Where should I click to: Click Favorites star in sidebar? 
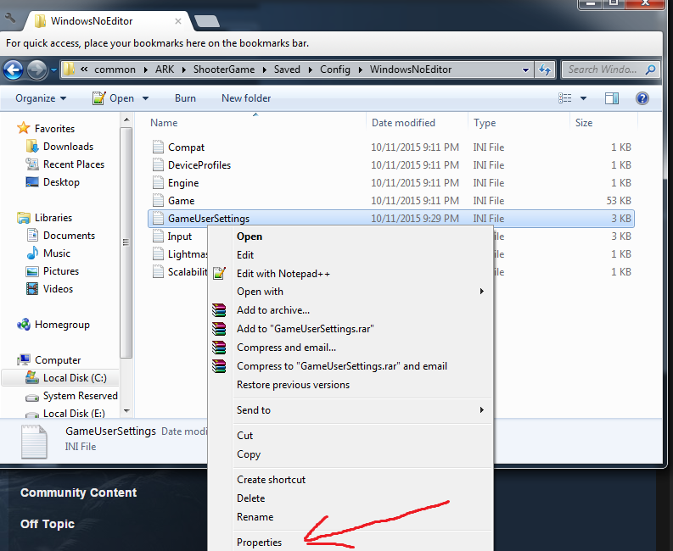coord(23,128)
